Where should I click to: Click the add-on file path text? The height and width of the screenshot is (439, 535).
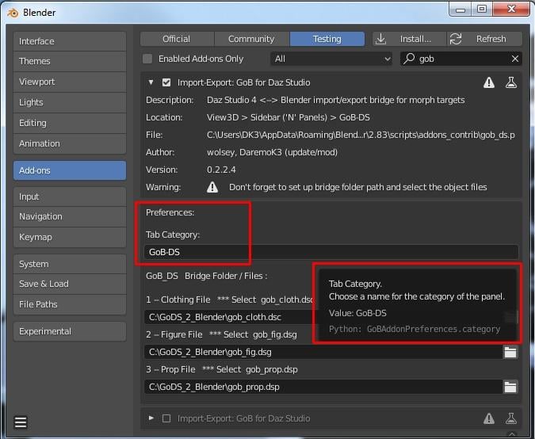tap(361, 135)
